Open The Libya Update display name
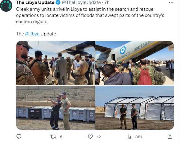The height and width of the screenshot is (142, 187). click(x=35, y=2)
